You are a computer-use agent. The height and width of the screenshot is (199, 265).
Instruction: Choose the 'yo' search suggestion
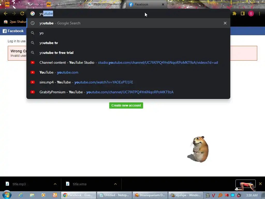128,33
